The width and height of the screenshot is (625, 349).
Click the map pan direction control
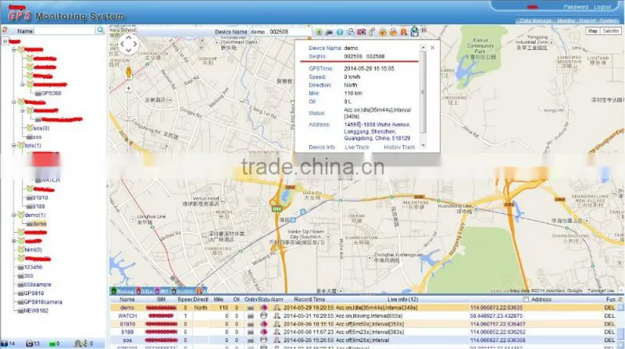click(128, 45)
